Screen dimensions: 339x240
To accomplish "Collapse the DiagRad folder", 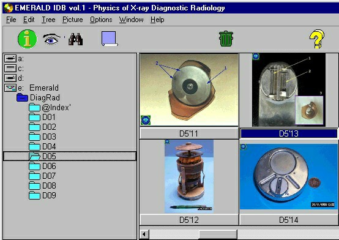I will pos(22,97).
